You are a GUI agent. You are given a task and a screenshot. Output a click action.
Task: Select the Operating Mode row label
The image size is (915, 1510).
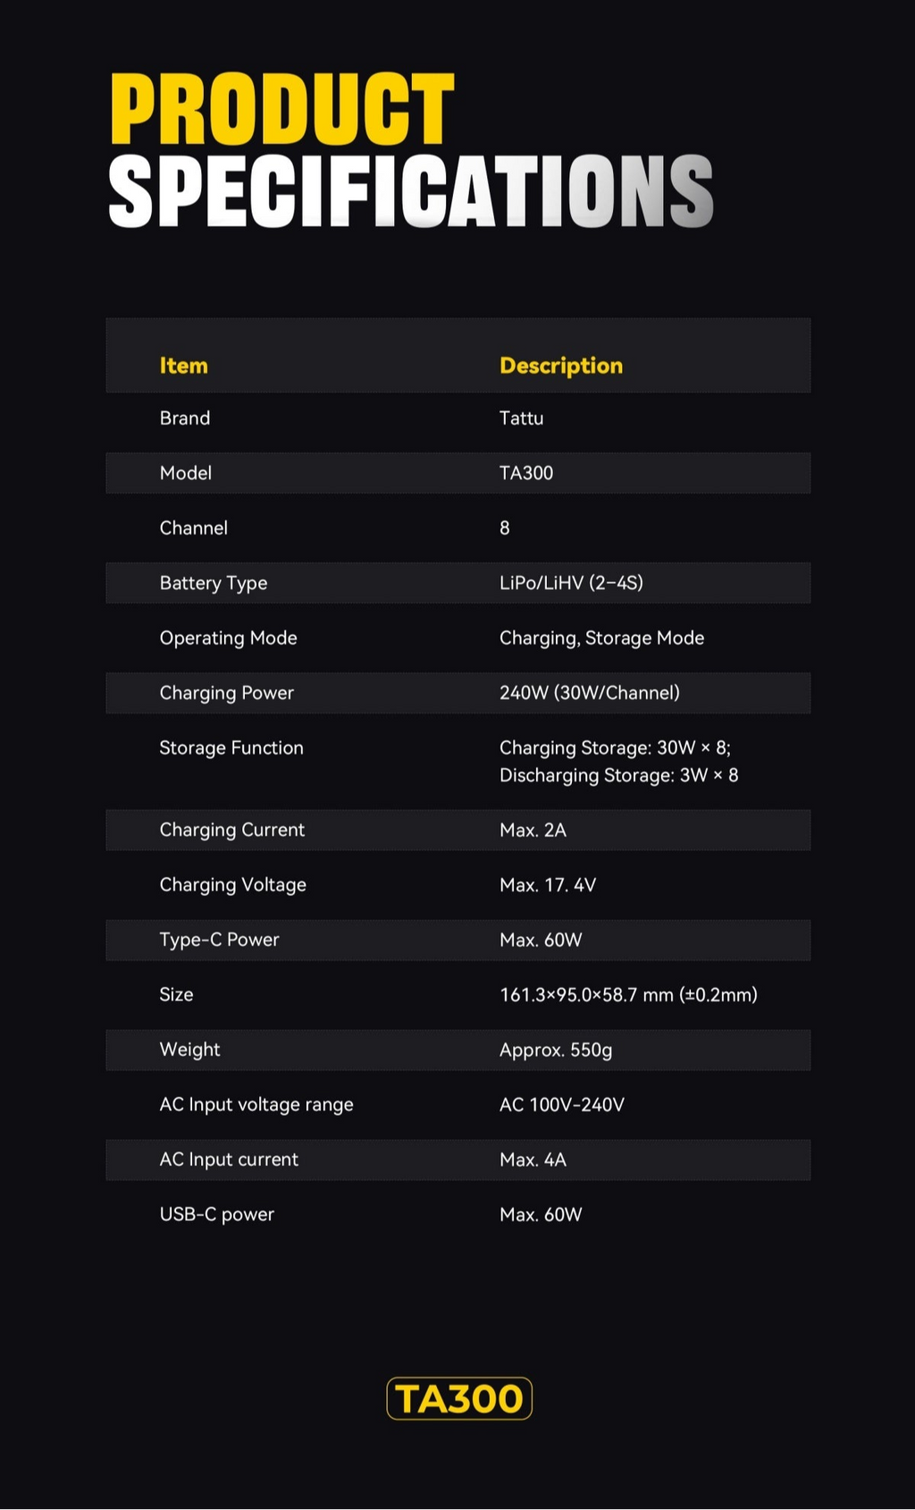tap(228, 638)
